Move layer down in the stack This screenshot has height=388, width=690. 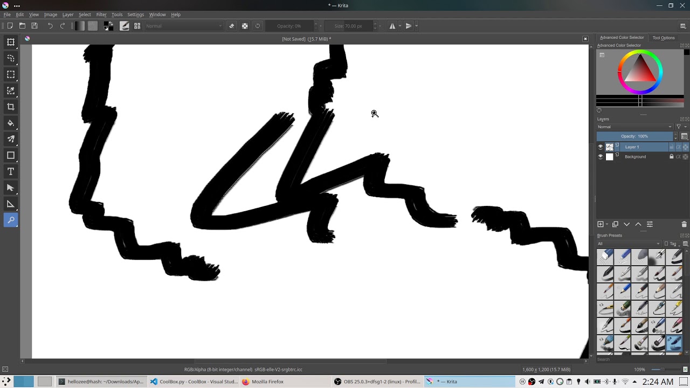pos(626,224)
